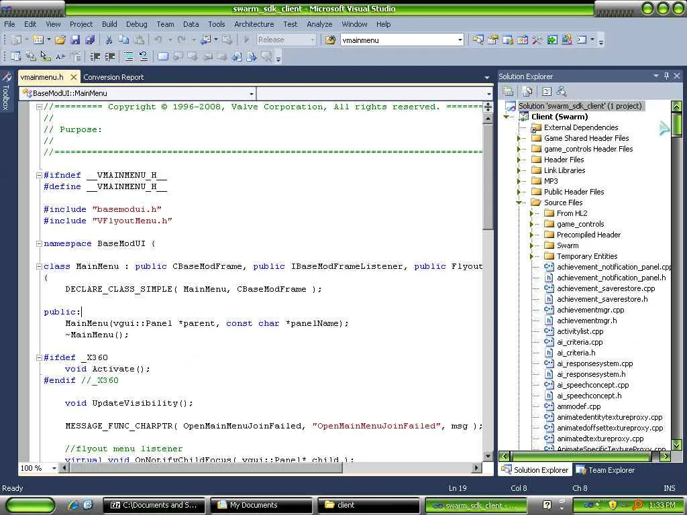Toggle a bookmark on the current line
Image resolution: width=687 pixels, height=515 pixels.
[x=162, y=56]
